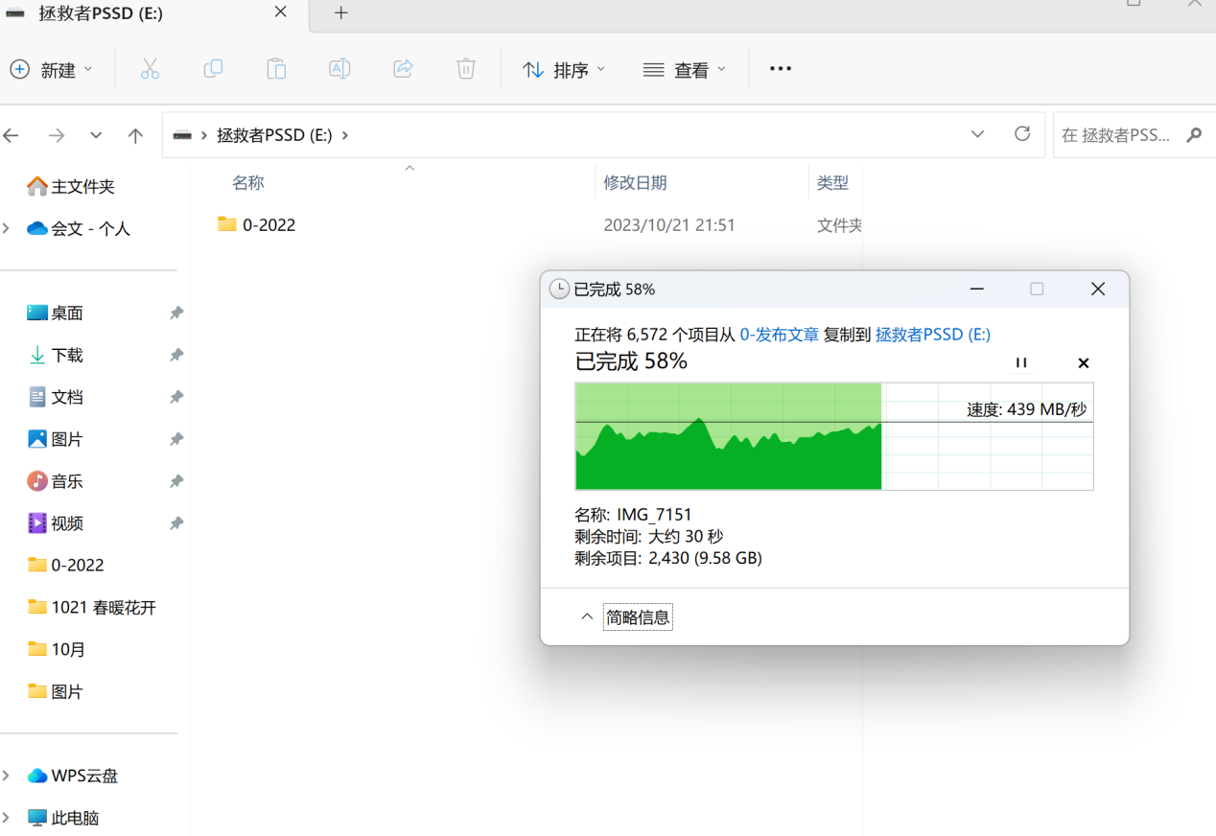The height and width of the screenshot is (836, 1216).
Task: Close the 拯救者PSSD (E:) tab
Action: (x=281, y=12)
